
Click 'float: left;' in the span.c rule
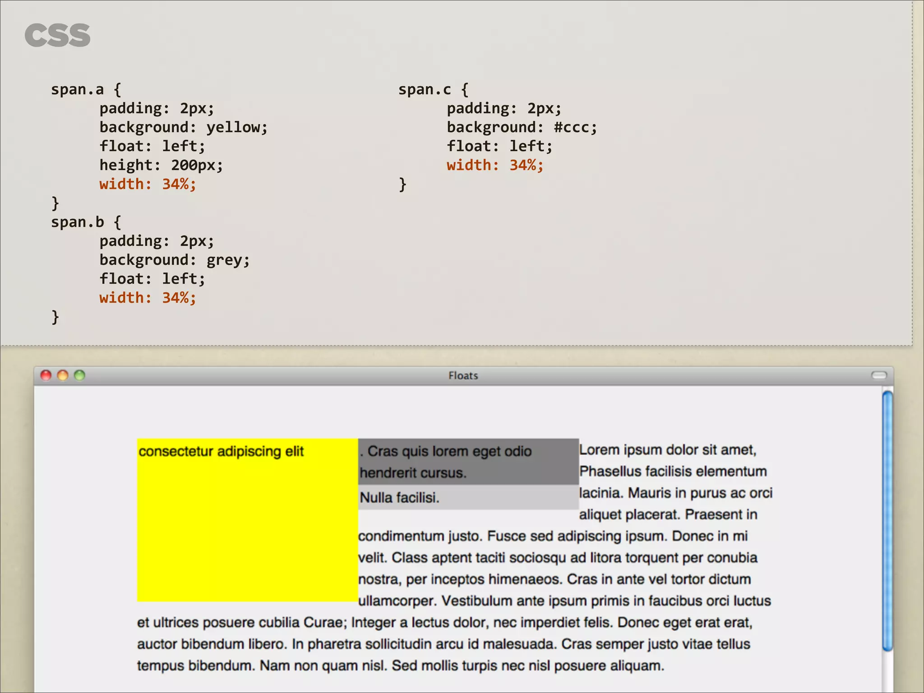(x=500, y=146)
